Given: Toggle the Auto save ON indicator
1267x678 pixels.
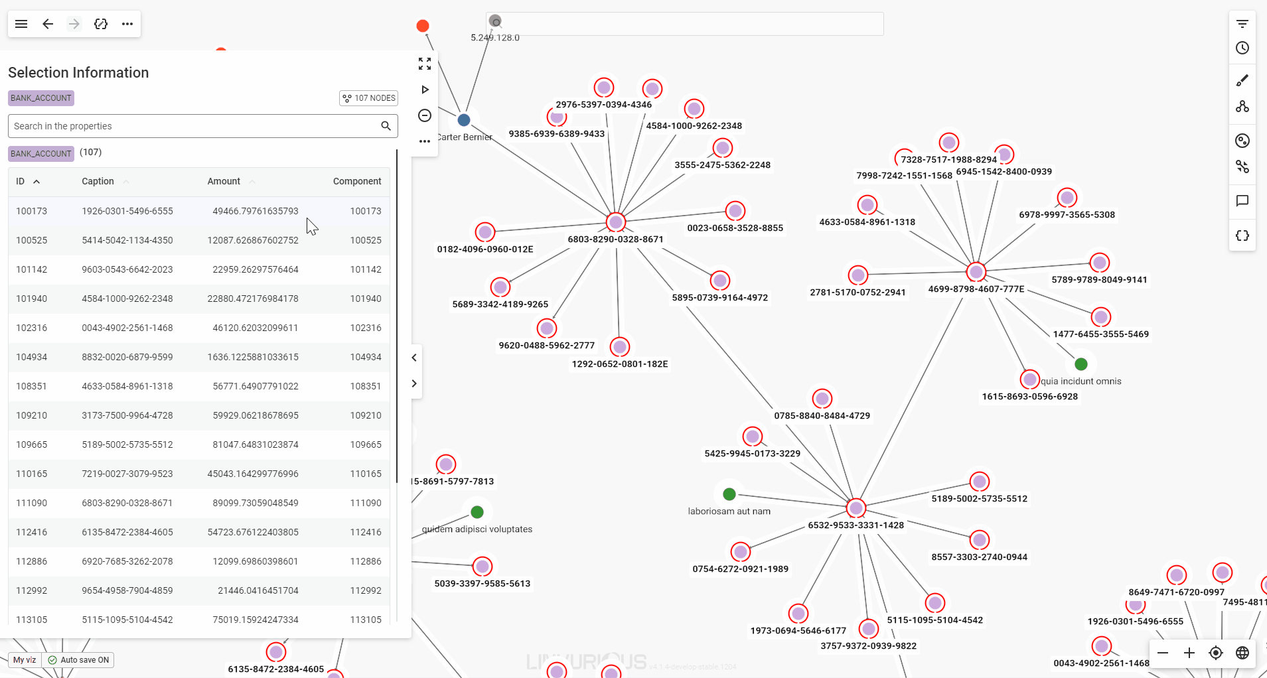Looking at the screenshot, I should click(78, 660).
